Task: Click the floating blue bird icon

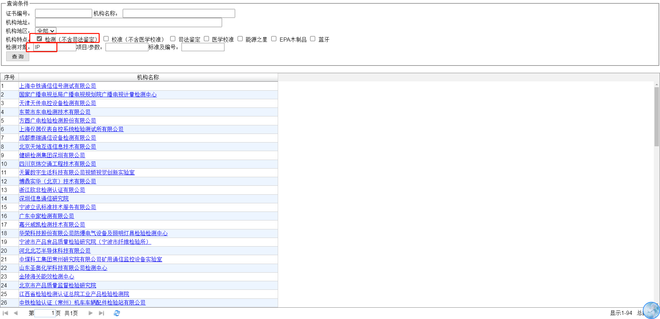Action: coord(651,310)
